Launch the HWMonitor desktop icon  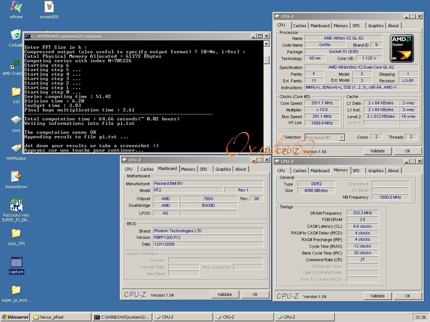point(16,148)
